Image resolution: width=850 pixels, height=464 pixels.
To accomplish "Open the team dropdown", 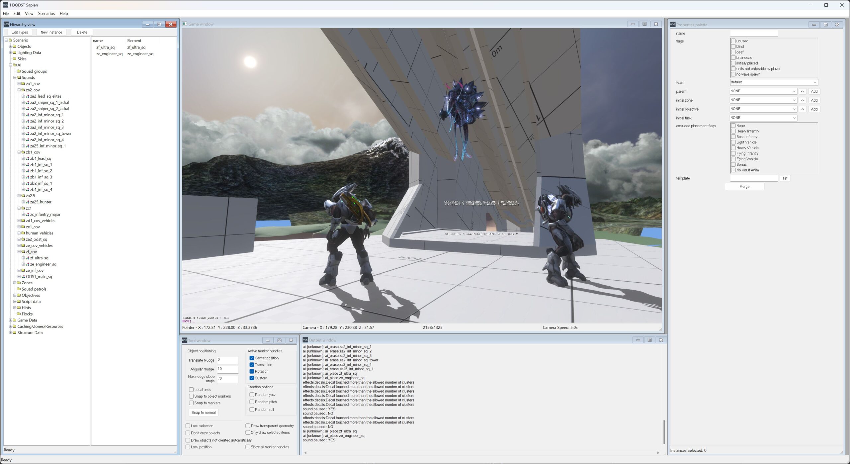I will tap(774, 82).
